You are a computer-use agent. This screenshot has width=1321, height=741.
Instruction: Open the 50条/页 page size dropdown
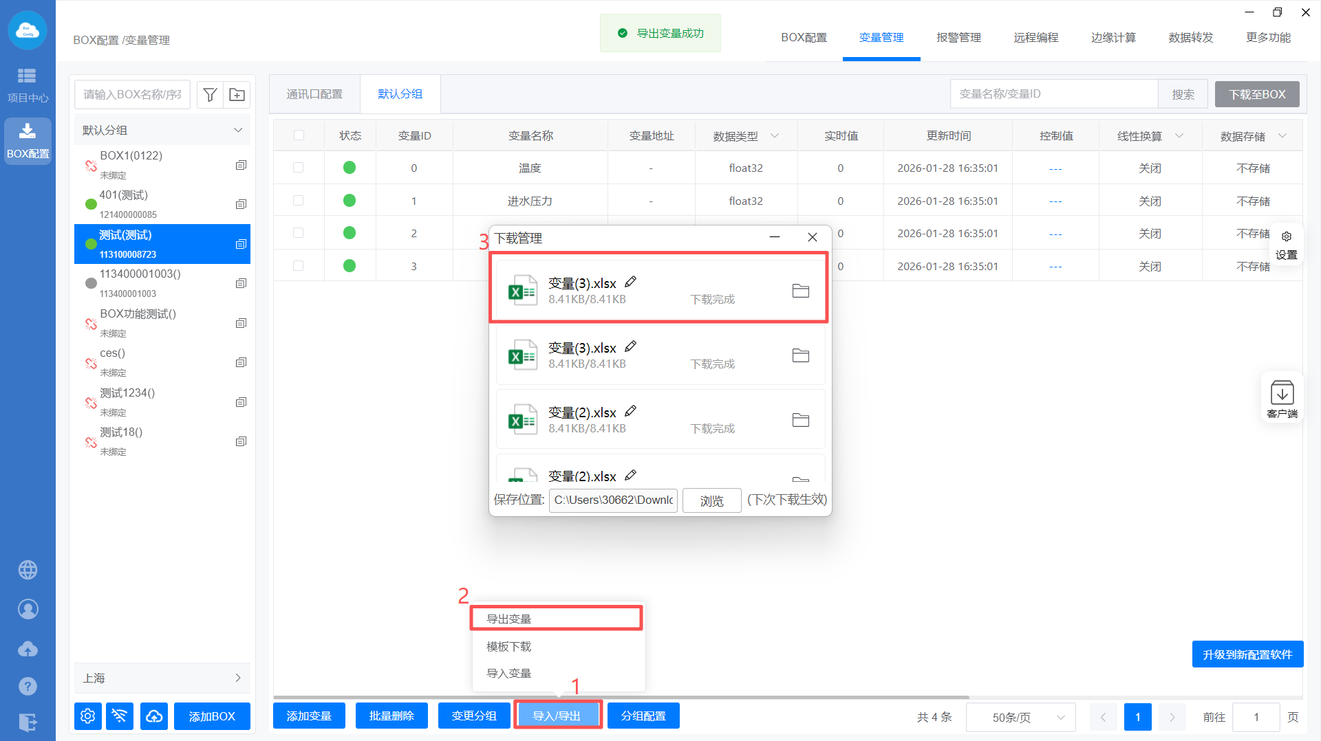click(1021, 717)
